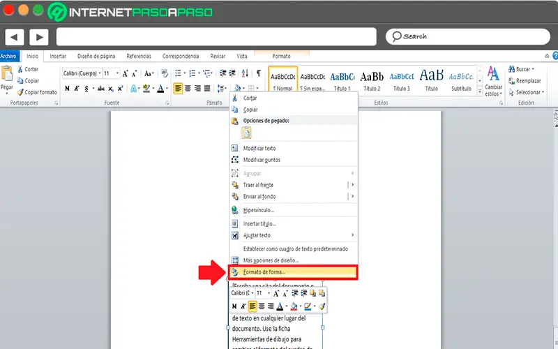Click the Pegar paste icon in the ribbon
This screenshot has width=558, height=349.
click(x=7, y=74)
